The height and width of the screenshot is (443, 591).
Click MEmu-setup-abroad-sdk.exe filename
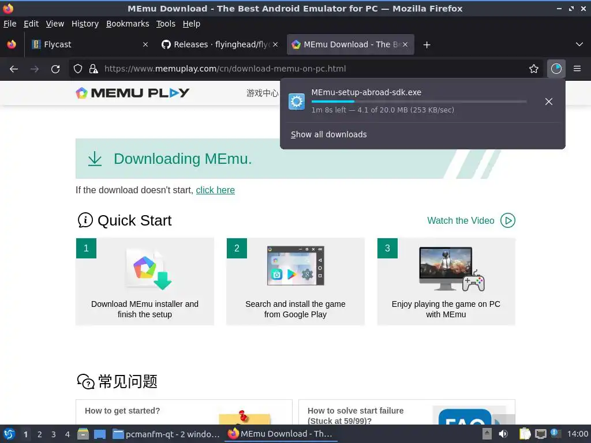366,92
